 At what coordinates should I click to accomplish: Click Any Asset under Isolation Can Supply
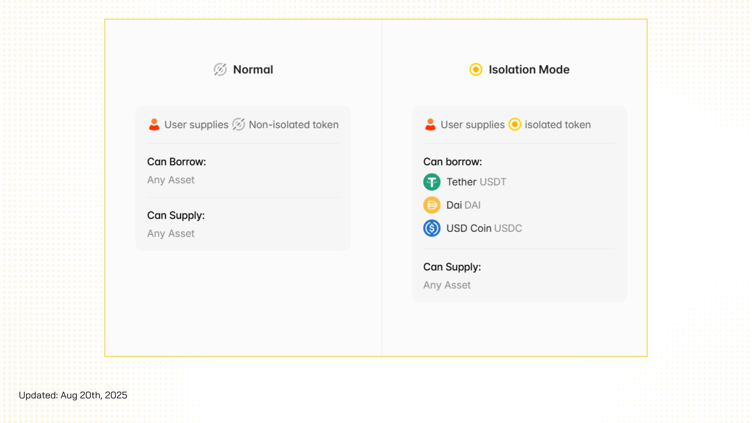(x=447, y=285)
